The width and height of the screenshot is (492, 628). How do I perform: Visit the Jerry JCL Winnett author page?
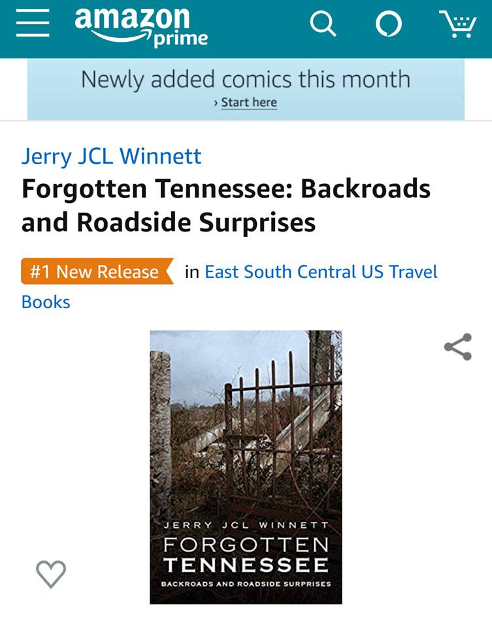click(111, 156)
